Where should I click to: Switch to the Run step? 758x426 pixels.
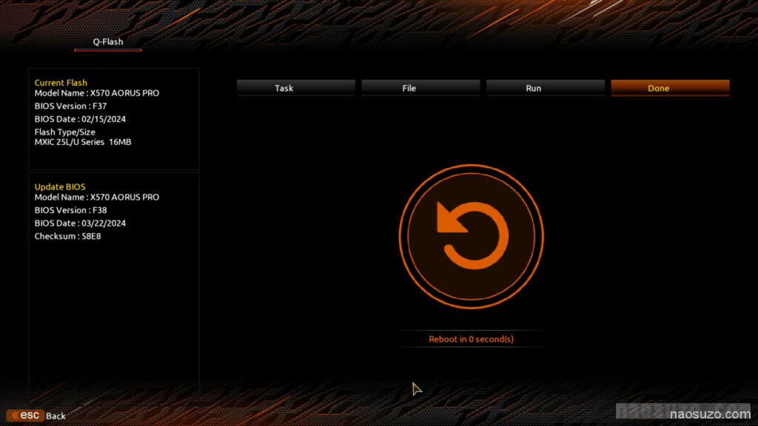533,88
